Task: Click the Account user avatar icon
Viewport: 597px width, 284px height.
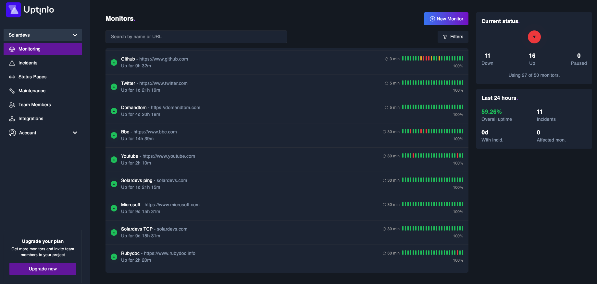Action: click(12, 133)
